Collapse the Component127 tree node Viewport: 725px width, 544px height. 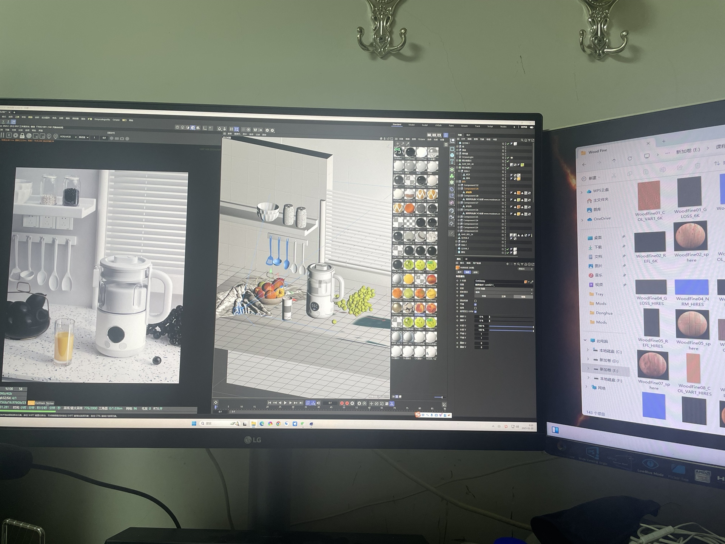[458, 202]
